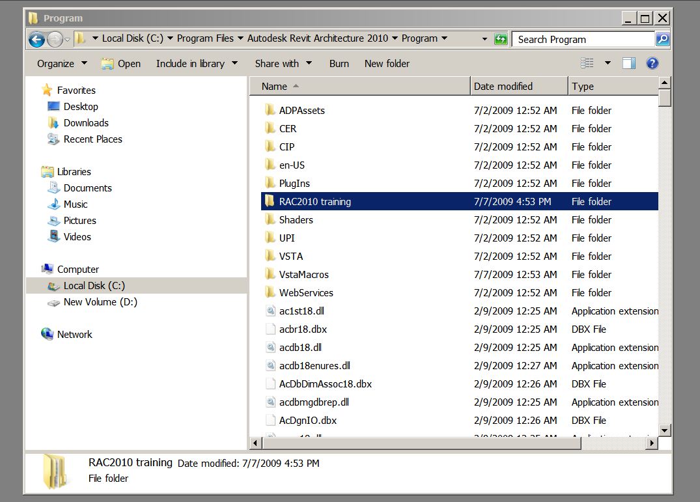700x502 pixels.
Task: Click the Burn toolbar button
Action: coord(339,64)
